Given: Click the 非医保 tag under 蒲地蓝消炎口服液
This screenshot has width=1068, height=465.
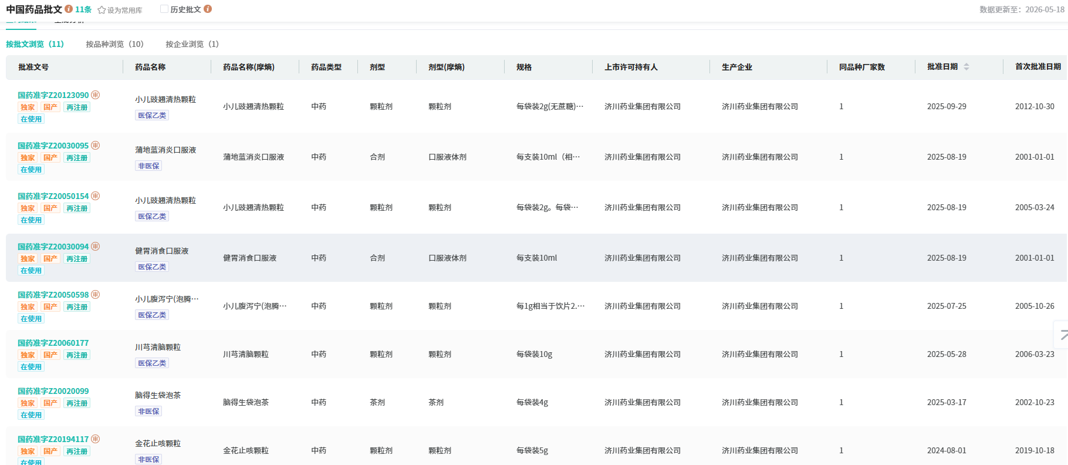Looking at the screenshot, I should [x=148, y=166].
